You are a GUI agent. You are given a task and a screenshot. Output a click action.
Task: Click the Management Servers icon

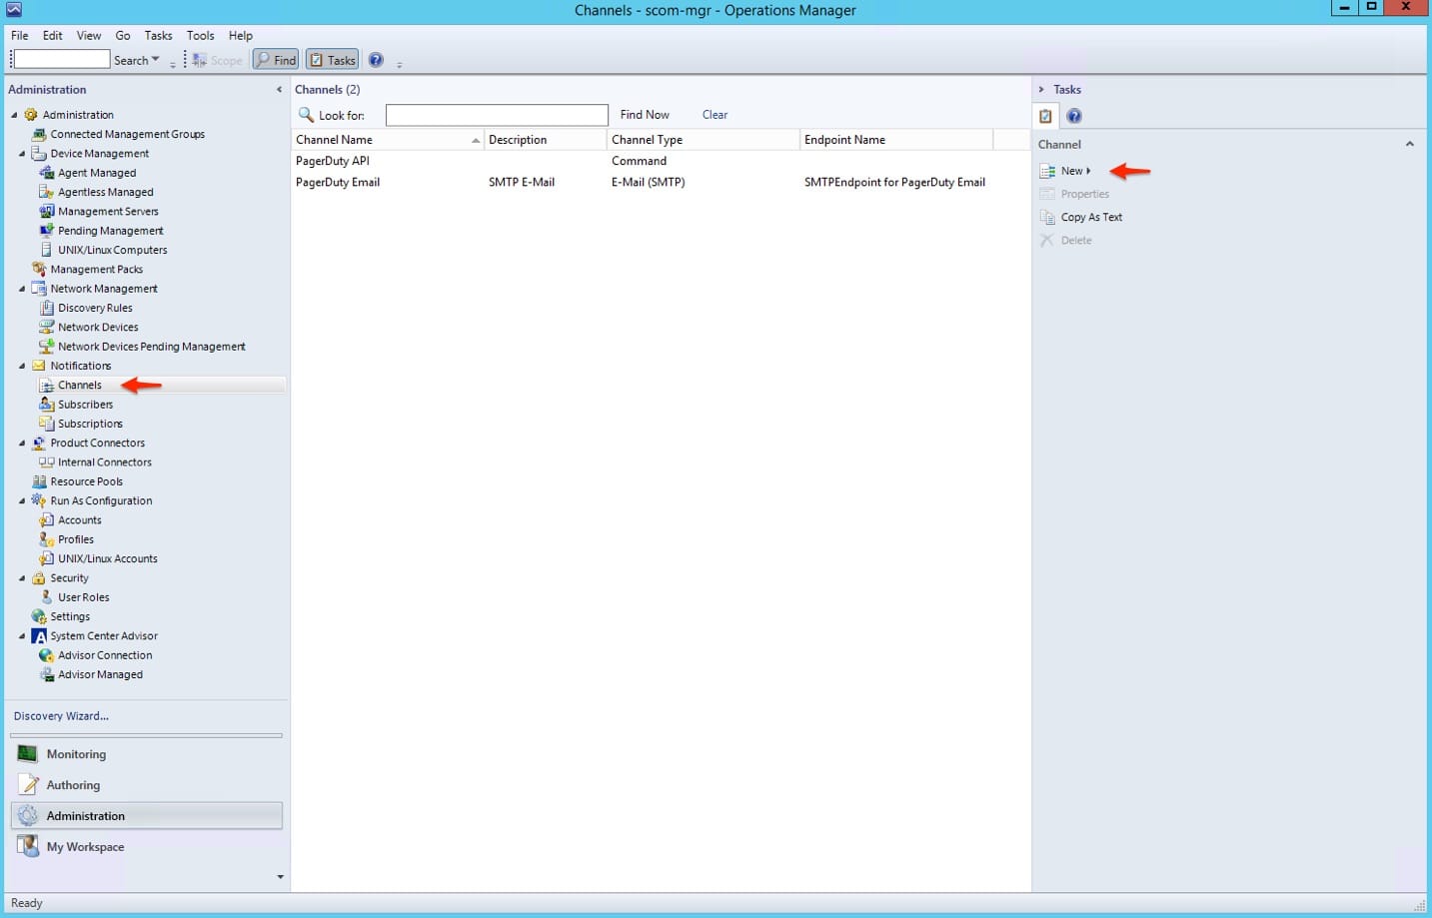46,211
